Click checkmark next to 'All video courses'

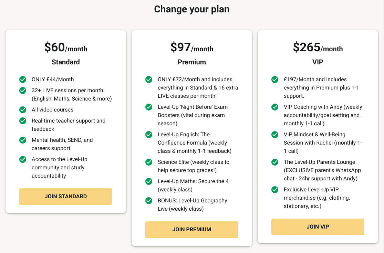[23, 110]
